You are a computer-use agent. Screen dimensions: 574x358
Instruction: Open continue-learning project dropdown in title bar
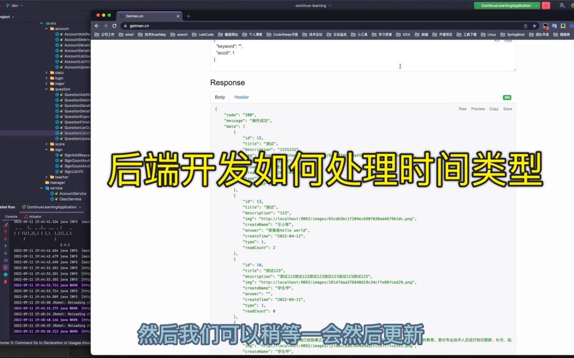(x=313, y=5)
